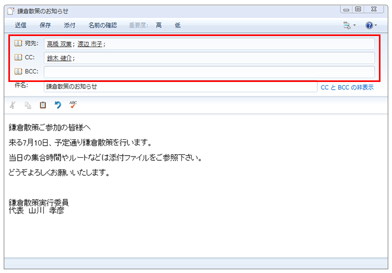Screen dimensions: 392x273
Task: Select CC recipient 鈴木 健介
Action: click(59, 58)
